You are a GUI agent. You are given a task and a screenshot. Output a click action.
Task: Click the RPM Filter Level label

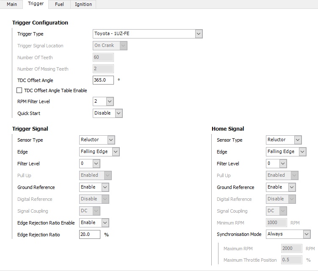(34, 101)
